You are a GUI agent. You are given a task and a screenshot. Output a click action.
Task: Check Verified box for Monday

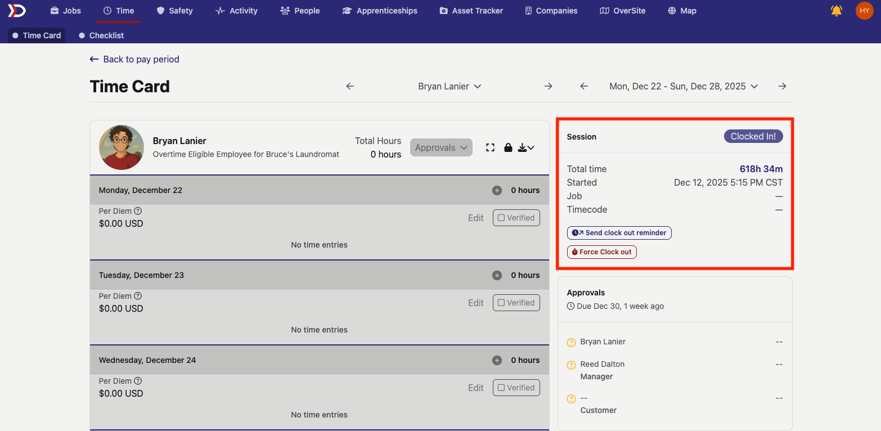[516, 218]
